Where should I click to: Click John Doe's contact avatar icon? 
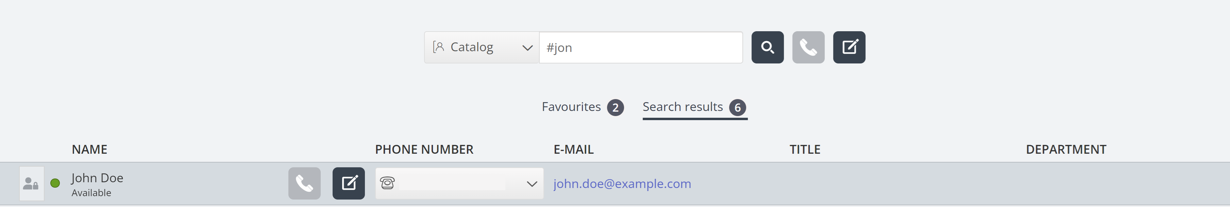click(32, 184)
